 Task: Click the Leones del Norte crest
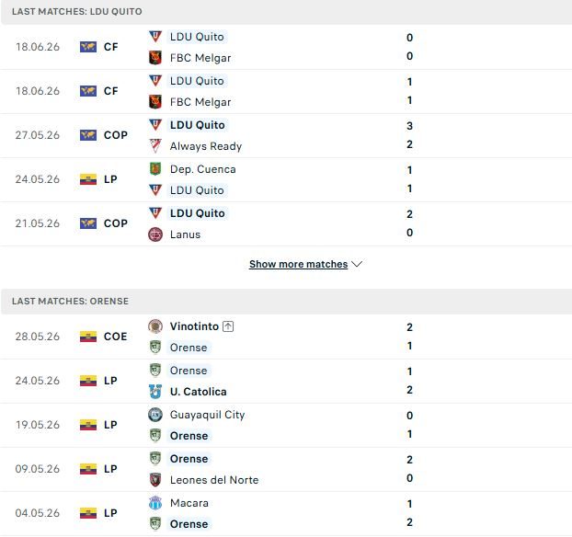[x=155, y=480]
